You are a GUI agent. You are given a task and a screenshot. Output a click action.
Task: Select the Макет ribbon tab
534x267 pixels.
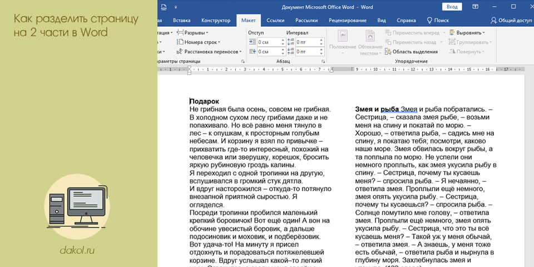pos(249,21)
